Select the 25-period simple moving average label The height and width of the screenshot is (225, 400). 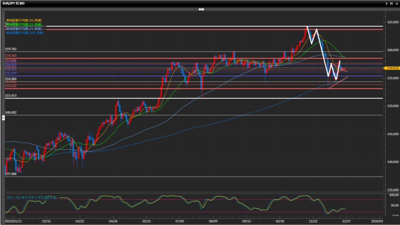pos(24,24)
